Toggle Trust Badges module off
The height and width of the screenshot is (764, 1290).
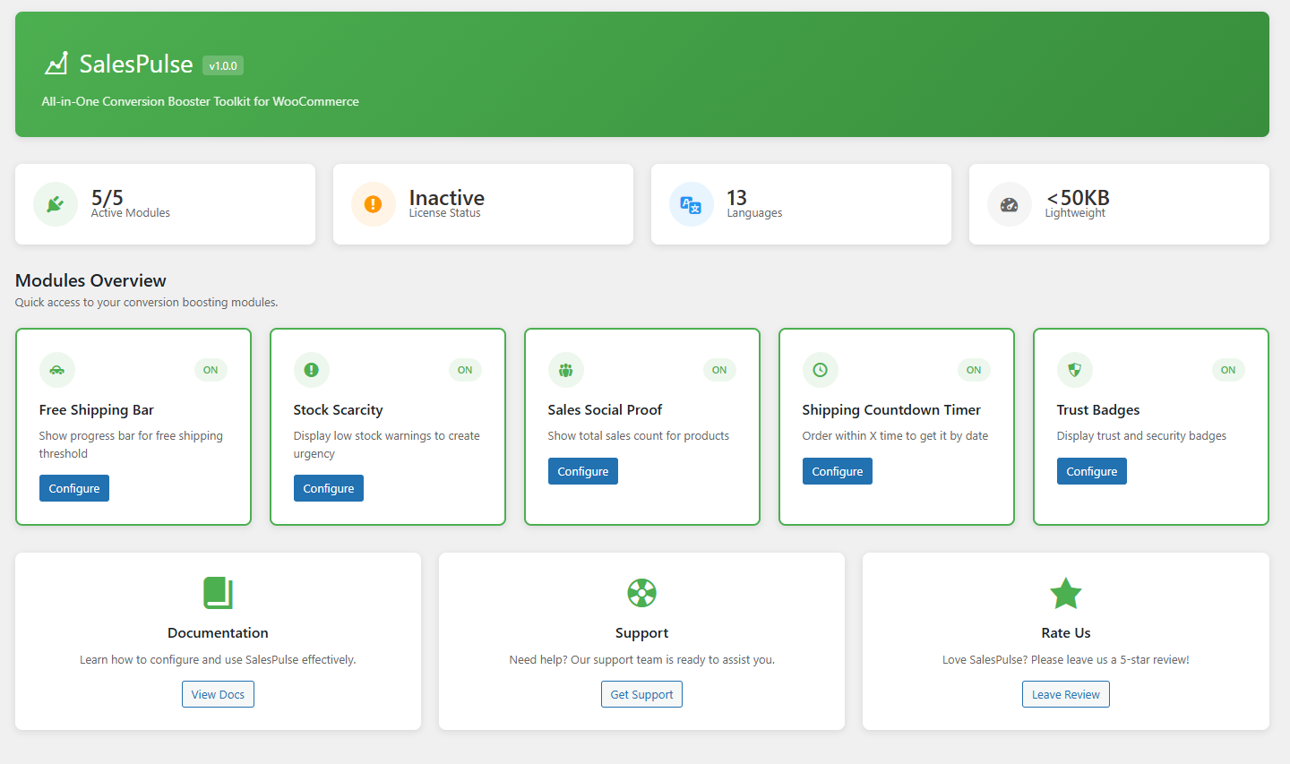(1228, 370)
